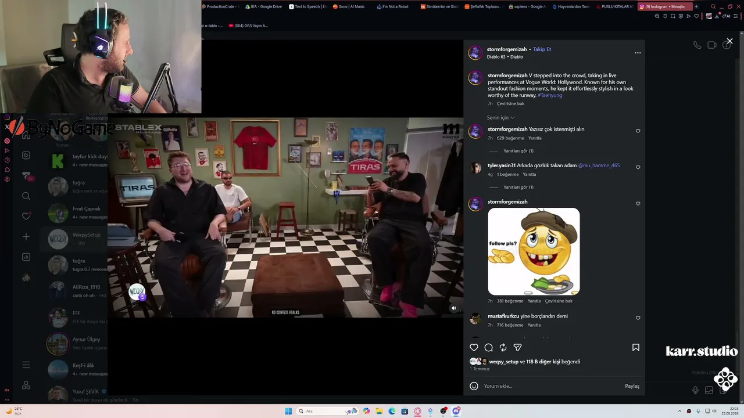This screenshot has height=418, width=744.
Task: Click the Paylaş post button
Action: point(632,386)
